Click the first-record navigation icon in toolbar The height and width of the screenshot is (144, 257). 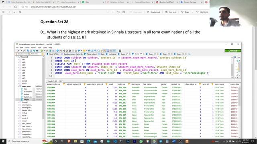coord(61,51)
